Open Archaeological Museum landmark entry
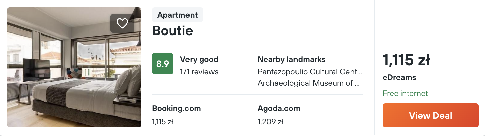 (309, 83)
